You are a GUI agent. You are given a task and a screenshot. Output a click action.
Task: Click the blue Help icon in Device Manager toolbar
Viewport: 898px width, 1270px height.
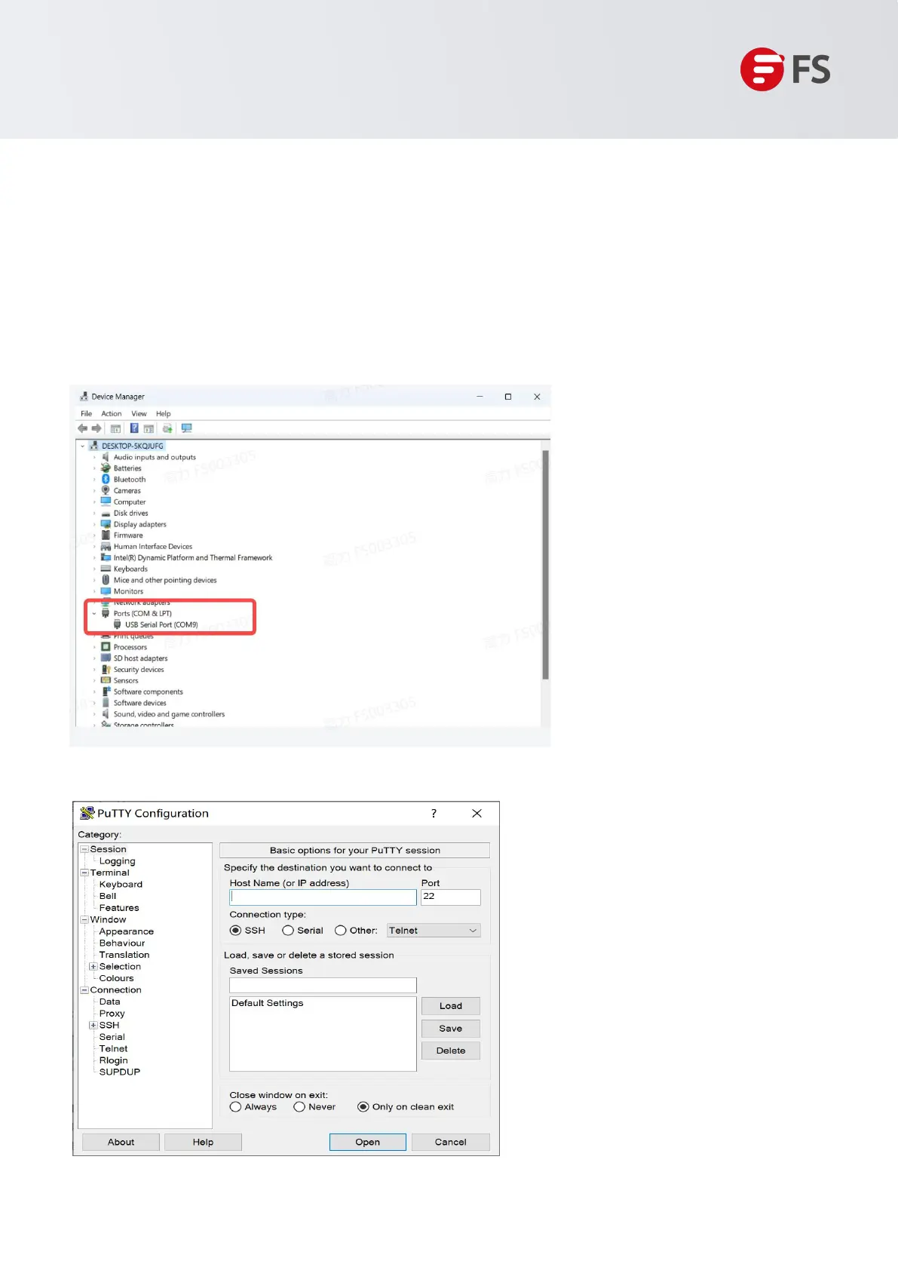point(134,428)
